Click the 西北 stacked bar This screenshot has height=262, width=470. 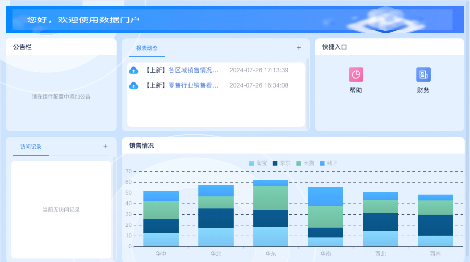coord(380,219)
